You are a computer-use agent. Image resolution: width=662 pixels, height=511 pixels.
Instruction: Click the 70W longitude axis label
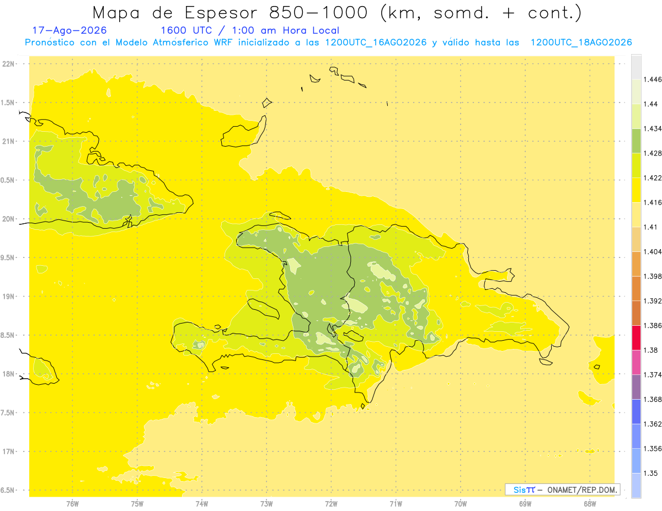(x=461, y=504)
